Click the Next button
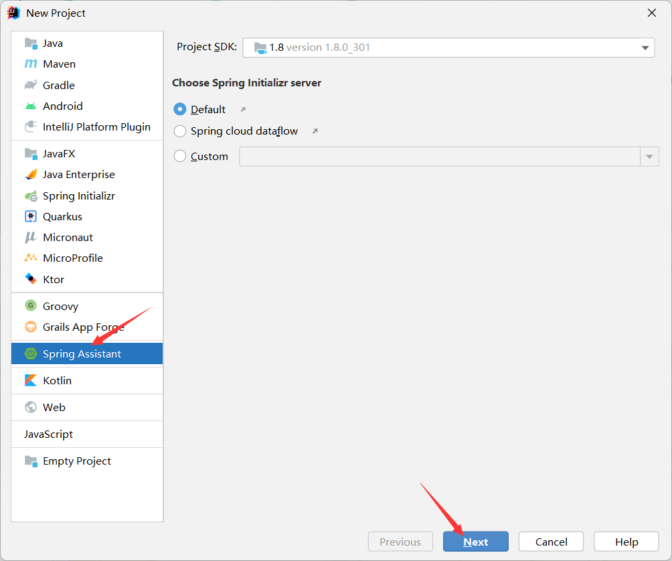The image size is (672, 561). tap(476, 542)
